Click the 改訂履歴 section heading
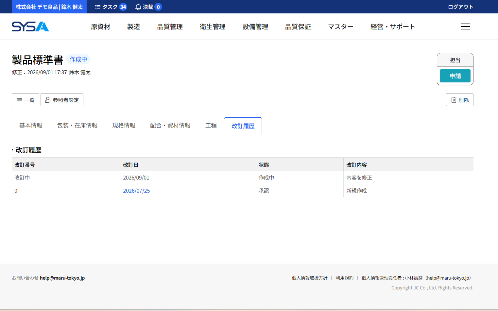The height and width of the screenshot is (311, 498). tap(28, 150)
